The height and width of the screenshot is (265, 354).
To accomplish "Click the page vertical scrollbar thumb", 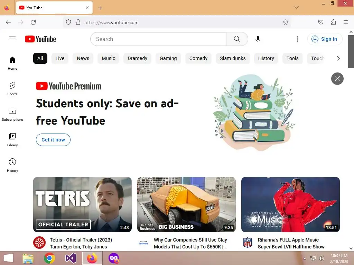I will tap(351, 51).
